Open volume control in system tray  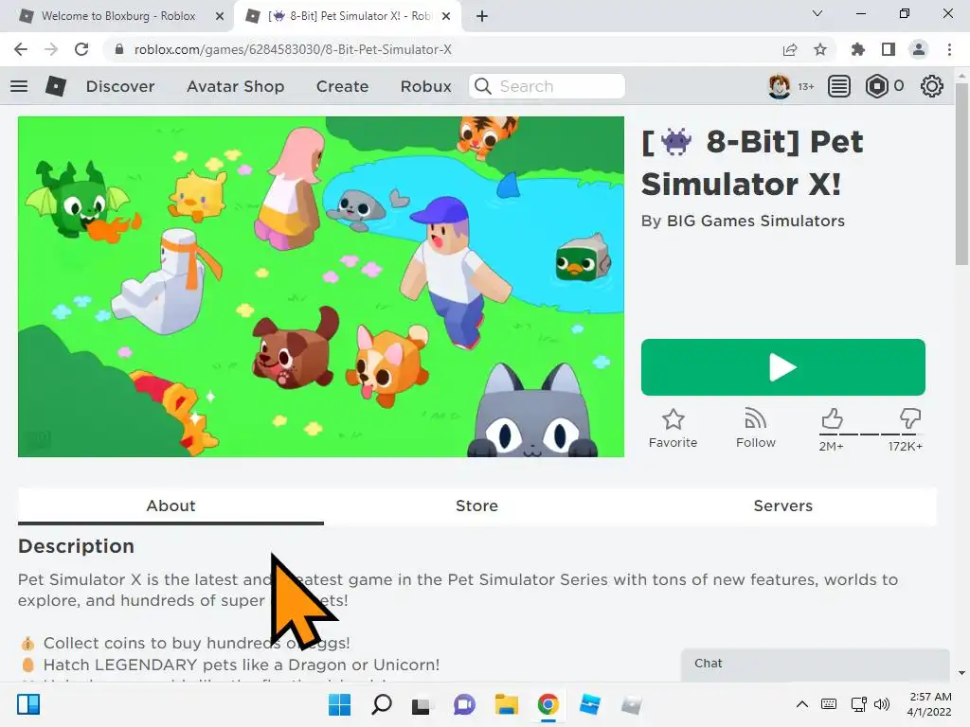pyautogui.click(x=882, y=704)
